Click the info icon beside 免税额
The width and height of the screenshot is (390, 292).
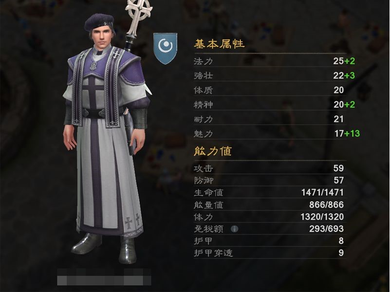[234, 229]
